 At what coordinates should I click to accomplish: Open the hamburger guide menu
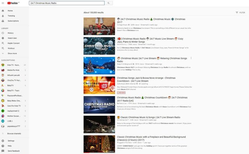[x=3, y=3]
